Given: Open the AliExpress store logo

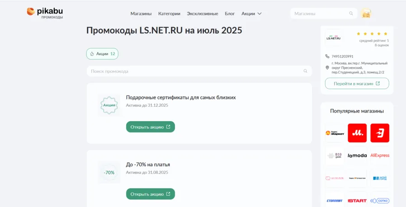Looking at the screenshot, I should click(x=380, y=155).
